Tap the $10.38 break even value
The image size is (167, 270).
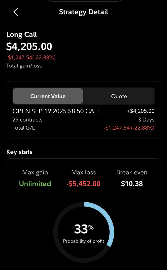point(132,184)
